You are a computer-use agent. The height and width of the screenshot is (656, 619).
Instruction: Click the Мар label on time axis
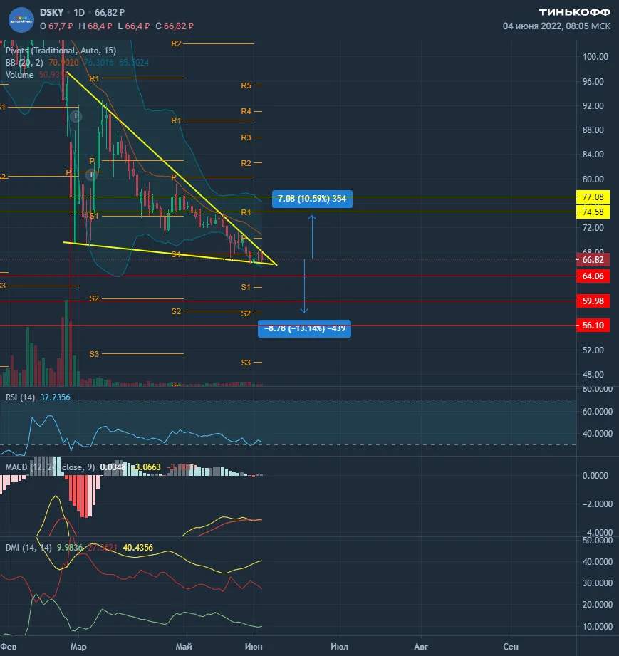78,646
